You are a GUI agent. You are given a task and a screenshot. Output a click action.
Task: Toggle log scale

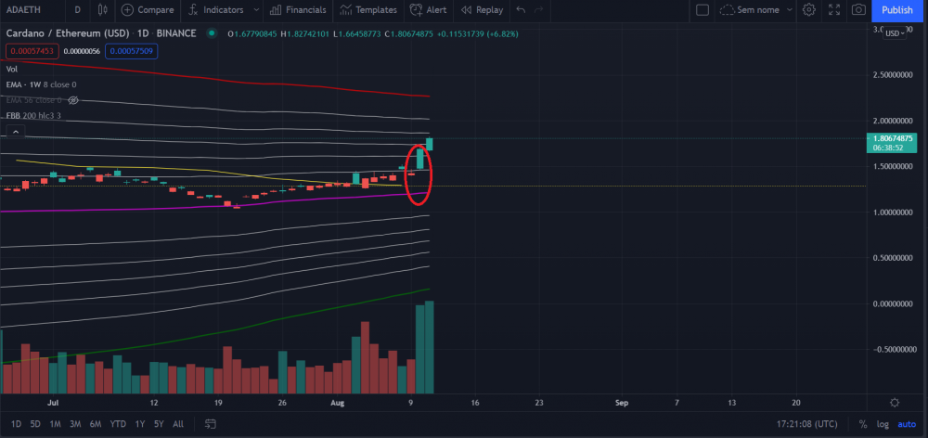883,424
